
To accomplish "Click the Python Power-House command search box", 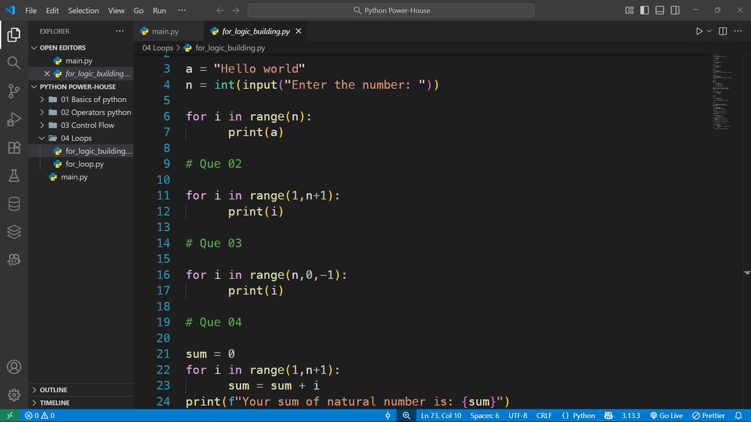I will coord(391,11).
